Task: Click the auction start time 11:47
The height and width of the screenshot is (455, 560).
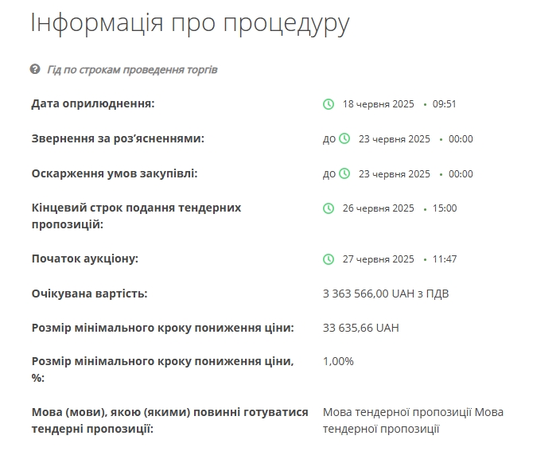Action: [445, 259]
